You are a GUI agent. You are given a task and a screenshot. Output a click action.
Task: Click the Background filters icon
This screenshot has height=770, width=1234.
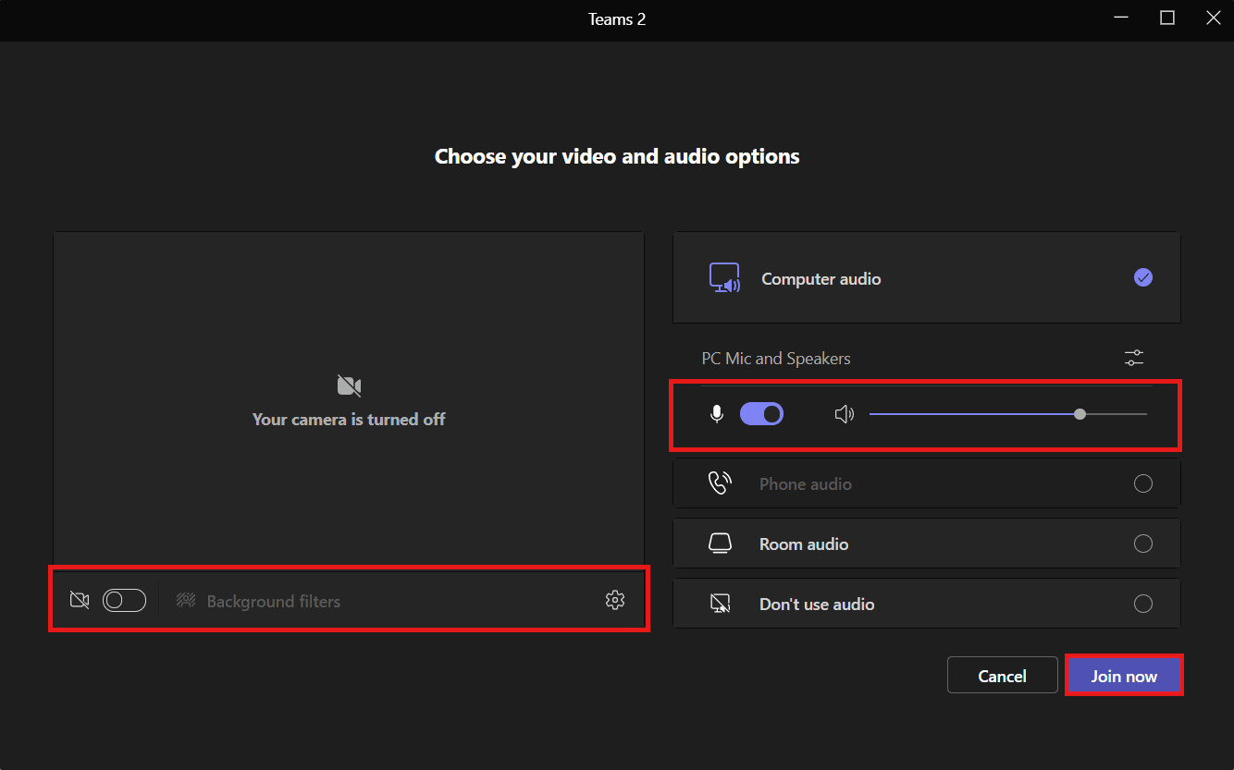pyautogui.click(x=186, y=601)
